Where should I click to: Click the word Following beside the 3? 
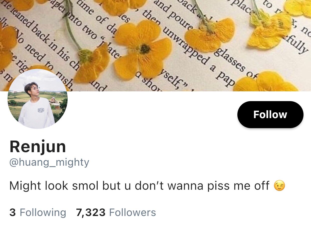[x=43, y=212]
